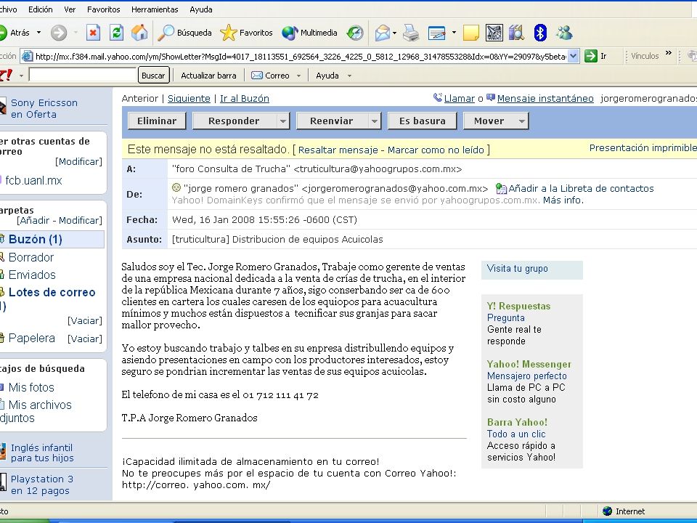The image size is (697, 523).
Task: Mark message as spam with Es basura
Action: [423, 121]
